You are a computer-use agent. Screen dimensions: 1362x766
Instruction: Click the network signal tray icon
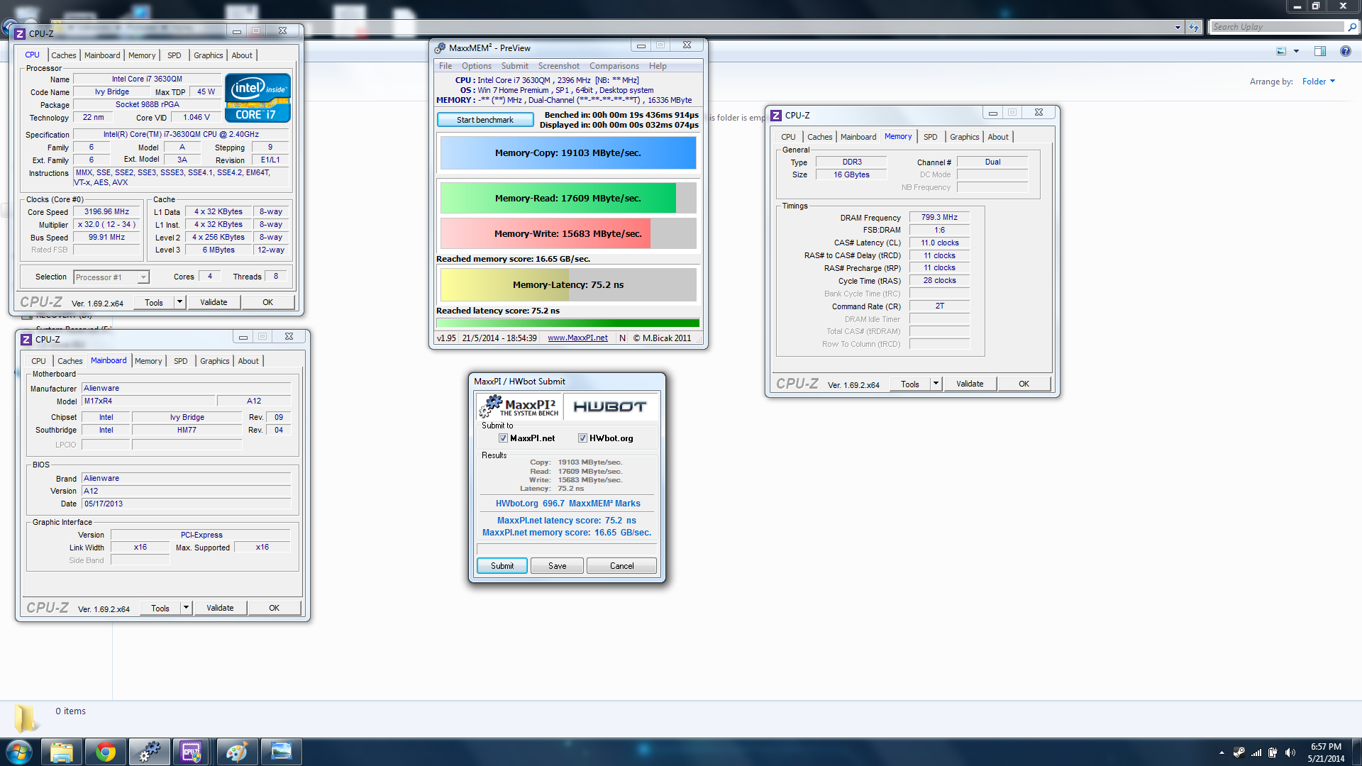coord(1256,753)
